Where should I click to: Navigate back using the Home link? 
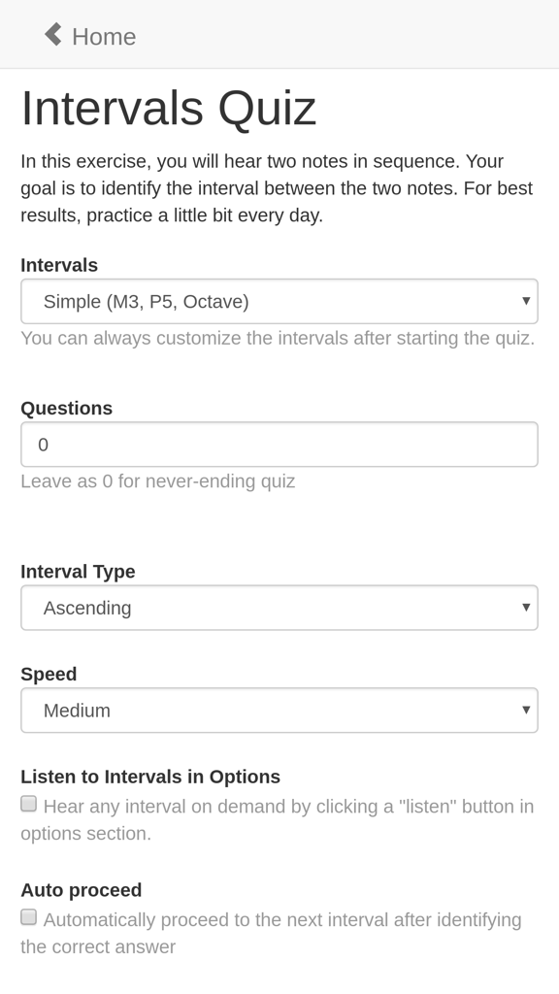click(87, 37)
